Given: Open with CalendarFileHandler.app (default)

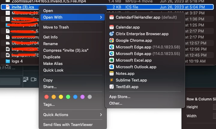Looking at the screenshot, I should [x=145, y=17].
